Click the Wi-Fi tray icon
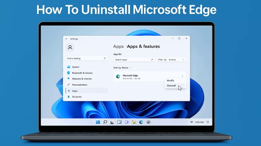Image resolution: width=261 pixels, height=146 pixels. coord(191,122)
